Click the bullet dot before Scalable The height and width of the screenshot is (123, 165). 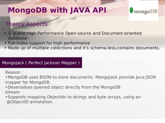5,33
